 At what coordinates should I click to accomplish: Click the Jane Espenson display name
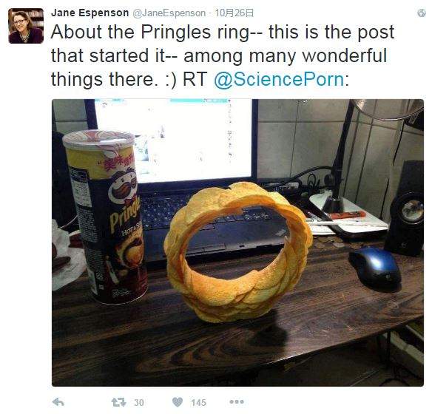(90, 13)
